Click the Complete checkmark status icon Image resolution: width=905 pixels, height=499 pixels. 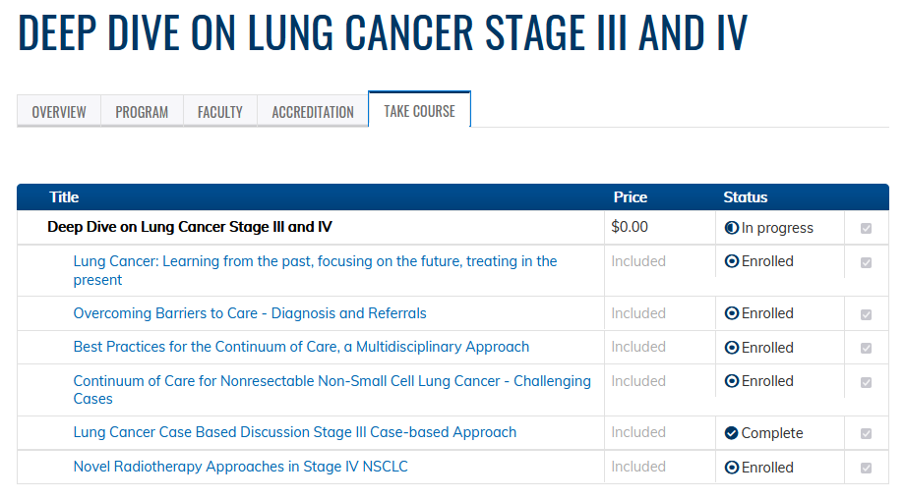pos(731,433)
